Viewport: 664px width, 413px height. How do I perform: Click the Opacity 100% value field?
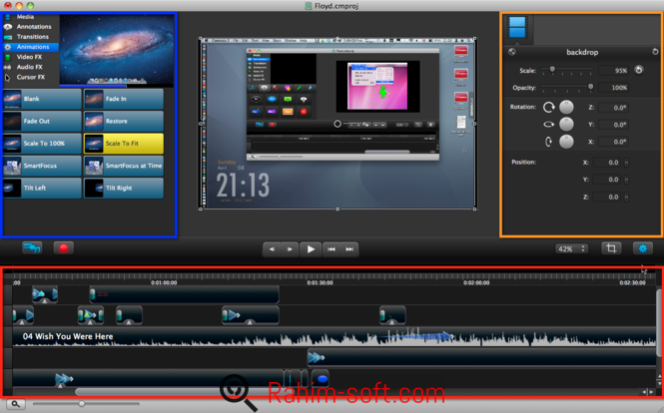pyautogui.click(x=614, y=88)
